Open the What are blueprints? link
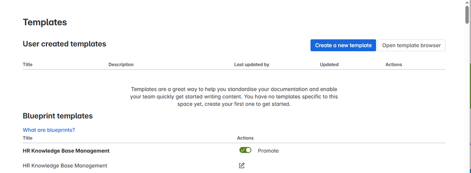This screenshot has width=471, height=173. pyautogui.click(x=49, y=130)
